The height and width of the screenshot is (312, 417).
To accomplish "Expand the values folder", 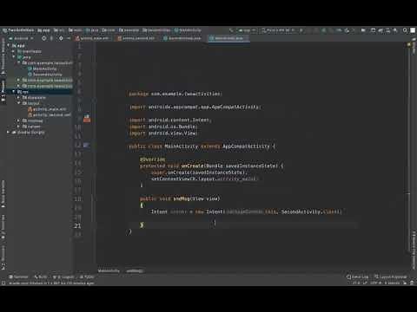I will (18, 127).
